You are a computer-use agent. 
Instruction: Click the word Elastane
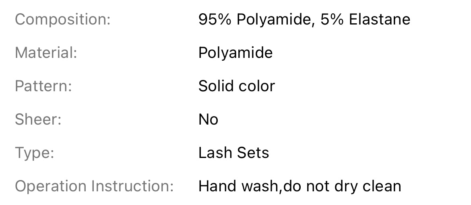click(x=380, y=19)
